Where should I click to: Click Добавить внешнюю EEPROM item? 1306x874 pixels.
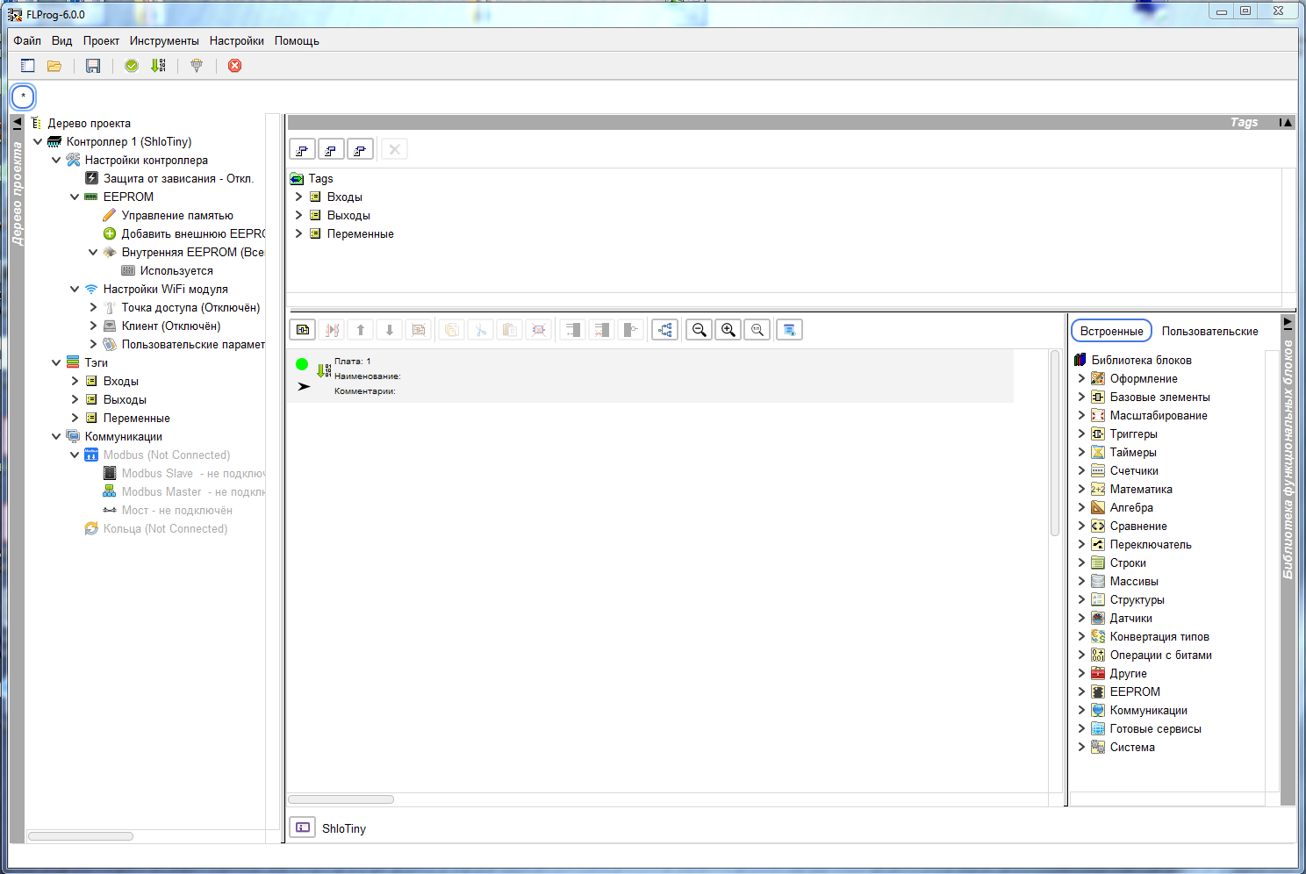(x=193, y=233)
